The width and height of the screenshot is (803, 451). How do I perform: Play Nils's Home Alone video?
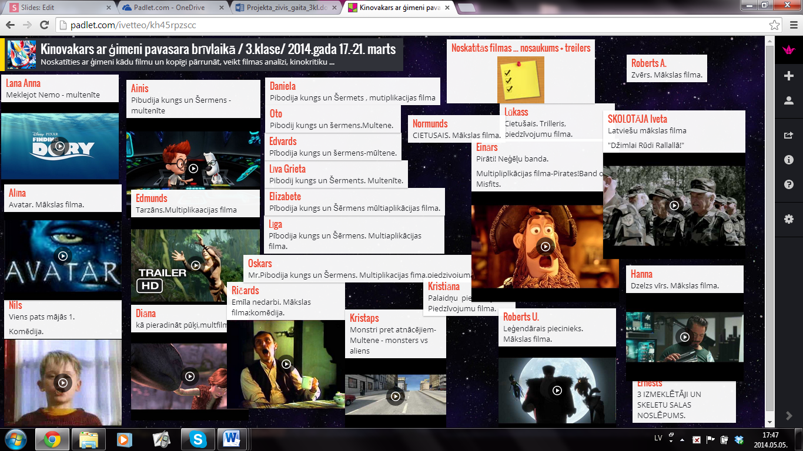[63, 383]
